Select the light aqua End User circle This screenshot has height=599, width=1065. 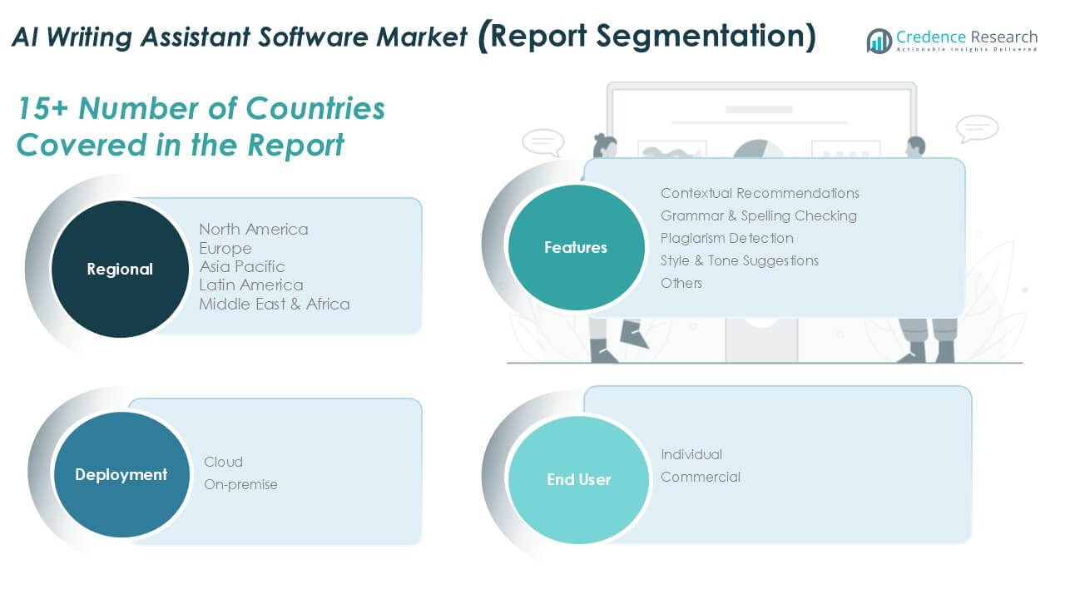pos(578,479)
